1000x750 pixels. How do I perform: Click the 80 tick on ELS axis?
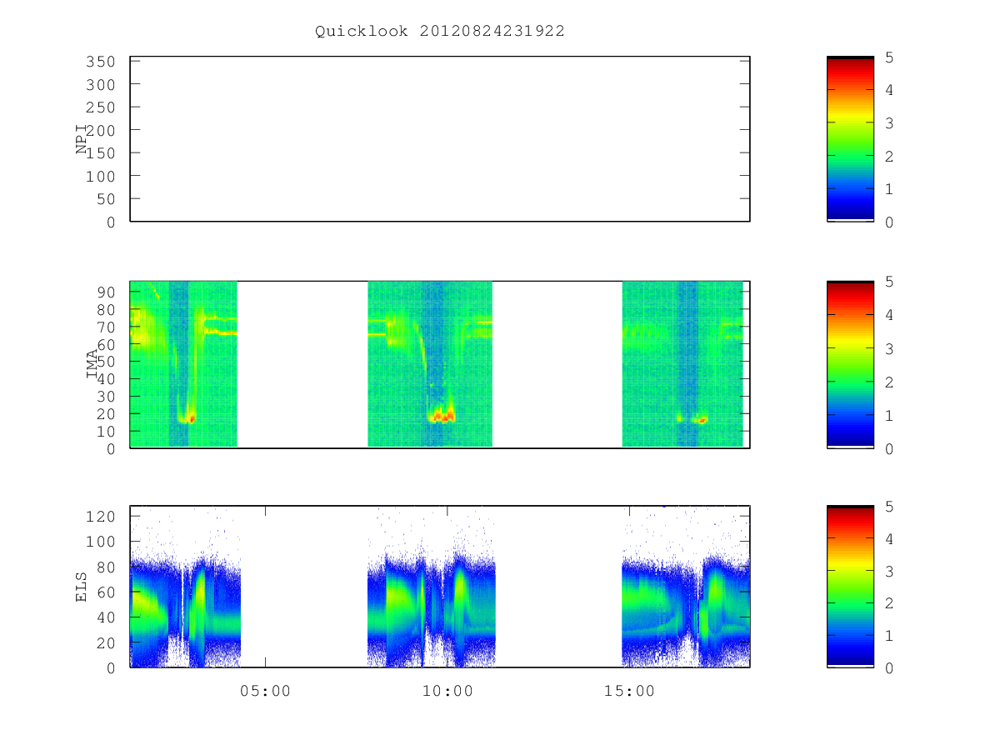click(x=105, y=567)
